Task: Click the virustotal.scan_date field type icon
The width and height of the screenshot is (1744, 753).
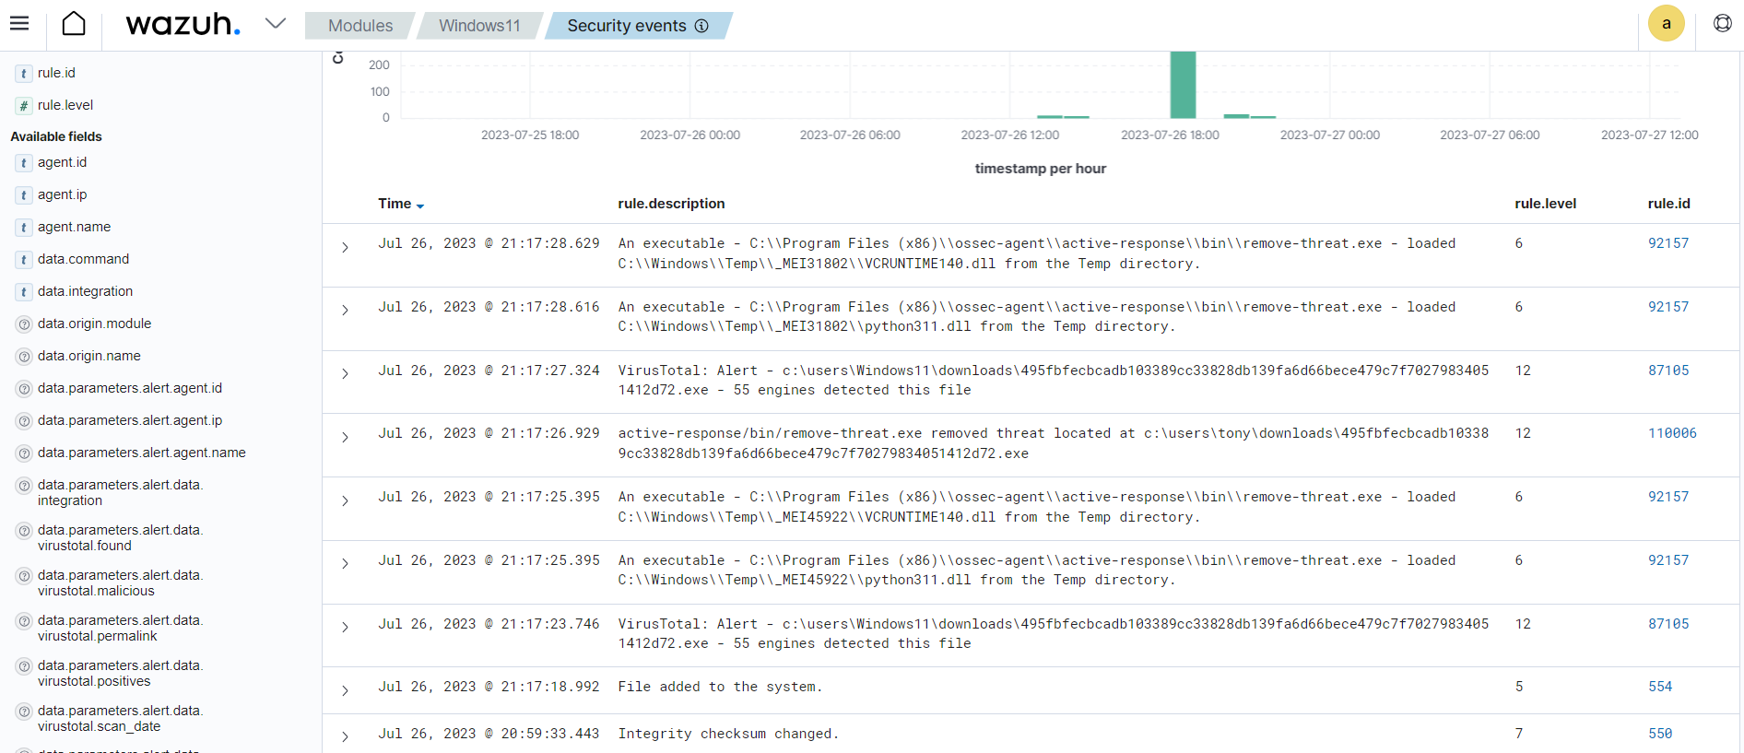Action: [x=24, y=712]
